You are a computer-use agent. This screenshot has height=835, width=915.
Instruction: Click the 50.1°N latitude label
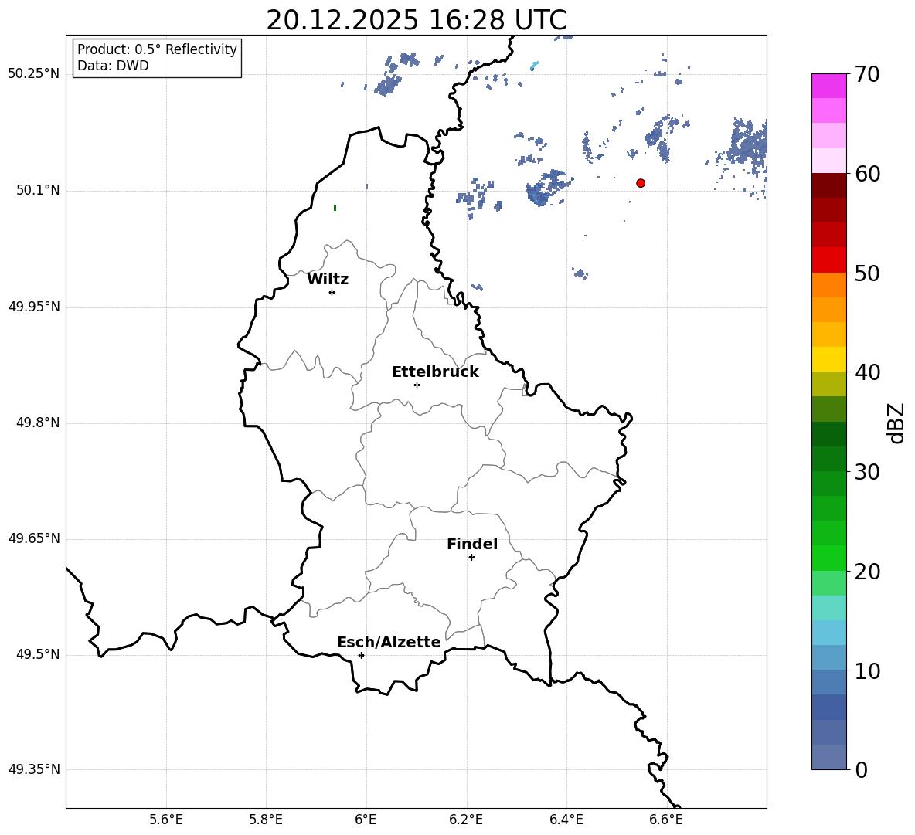click(x=37, y=190)
